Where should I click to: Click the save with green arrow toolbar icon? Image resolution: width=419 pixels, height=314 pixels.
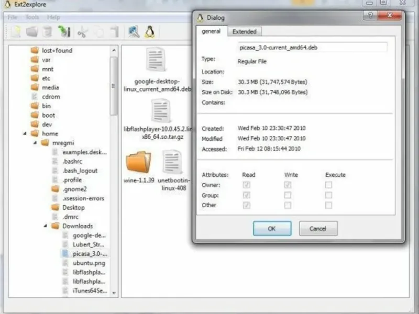click(x=64, y=32)
